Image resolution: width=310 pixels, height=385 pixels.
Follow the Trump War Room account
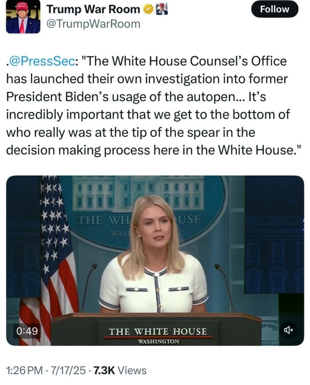pyautogui.click(x=275, y=9)
